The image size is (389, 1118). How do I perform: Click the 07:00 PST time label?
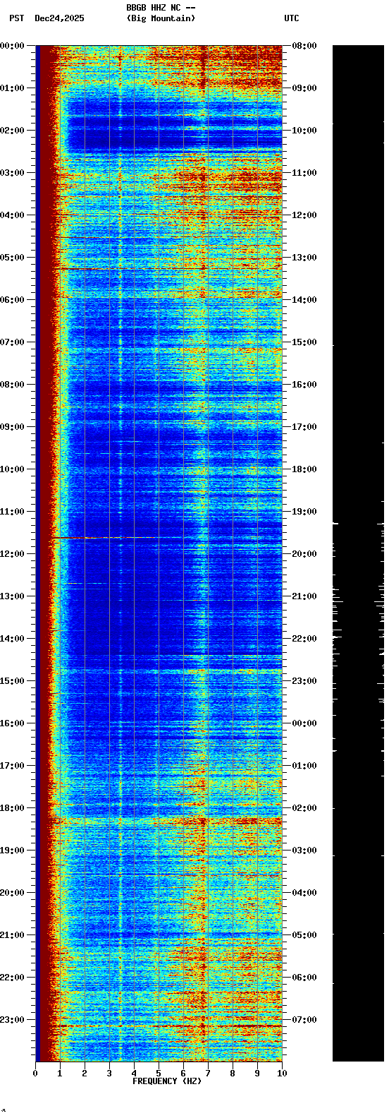pos(12,342)
